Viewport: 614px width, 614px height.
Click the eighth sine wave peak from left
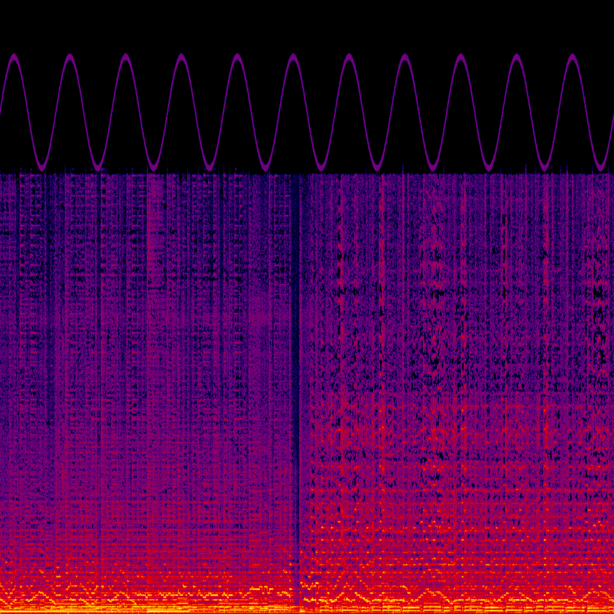click(405, 56)
